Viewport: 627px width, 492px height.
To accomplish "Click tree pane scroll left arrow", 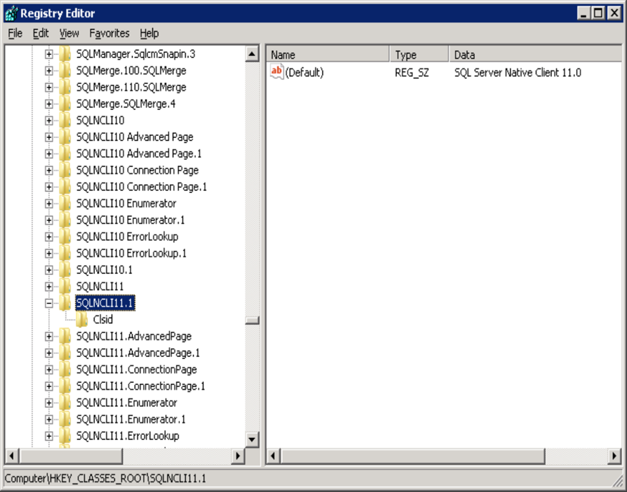I will pyautogui.click(x=12, y=455).
